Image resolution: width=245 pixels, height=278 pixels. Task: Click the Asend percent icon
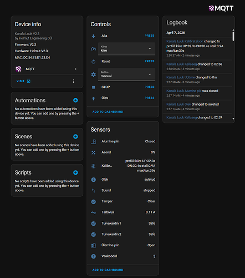click(94, 152)
